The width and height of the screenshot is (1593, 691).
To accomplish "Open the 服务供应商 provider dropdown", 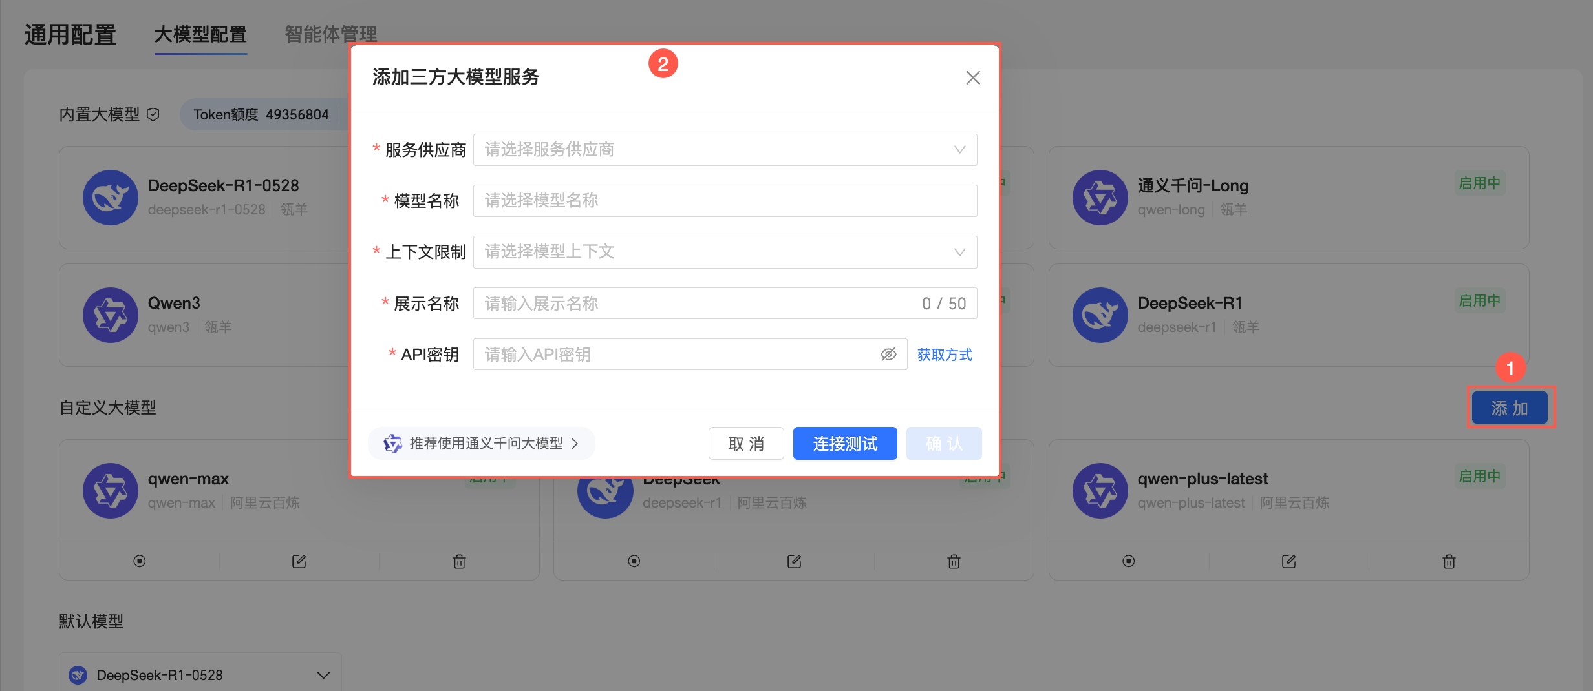I will 725,150.
